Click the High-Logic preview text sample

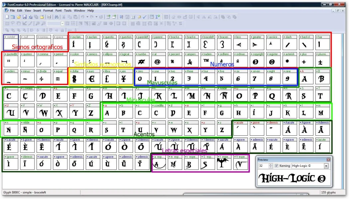coord(292,178)
